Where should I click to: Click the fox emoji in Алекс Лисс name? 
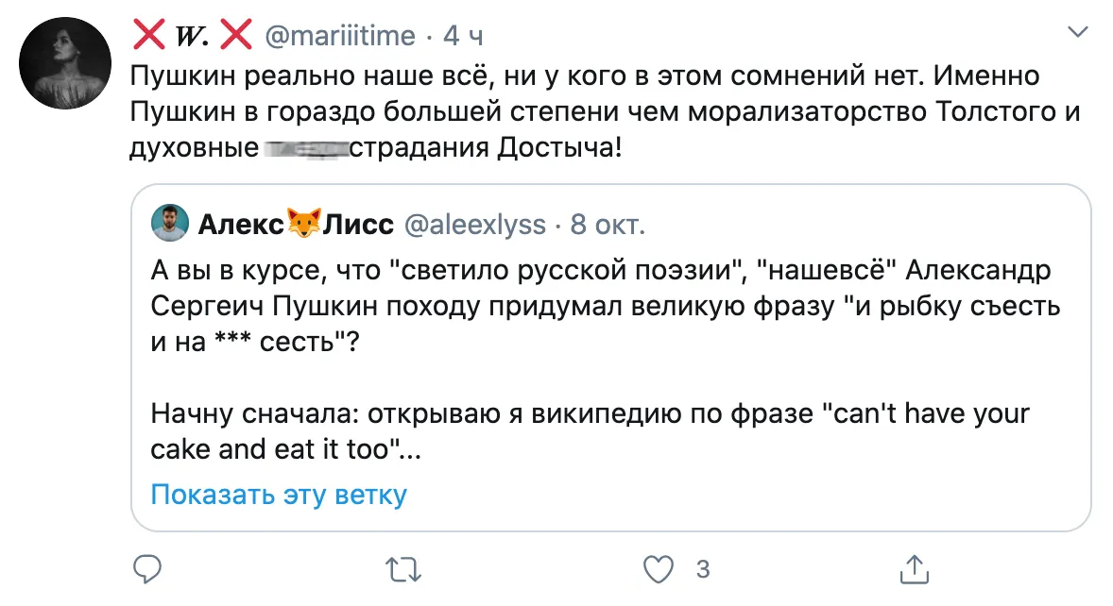pyautogui.click(x=304, y=225)
